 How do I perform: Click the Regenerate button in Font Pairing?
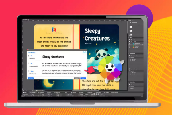coord(31,78)
